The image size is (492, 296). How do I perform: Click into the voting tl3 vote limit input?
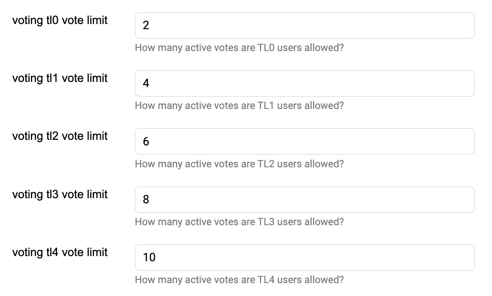tap(304, 199)
